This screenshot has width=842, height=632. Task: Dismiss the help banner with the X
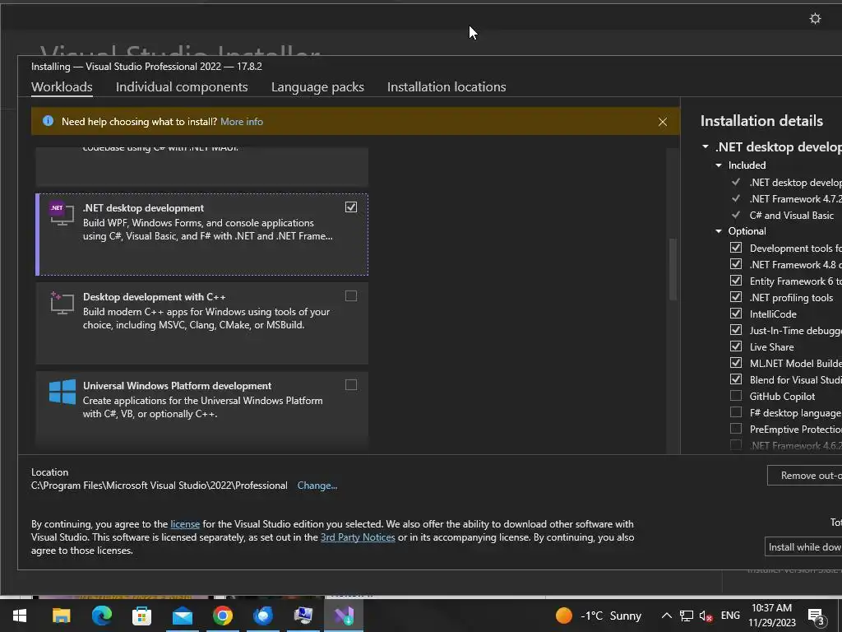663,122
